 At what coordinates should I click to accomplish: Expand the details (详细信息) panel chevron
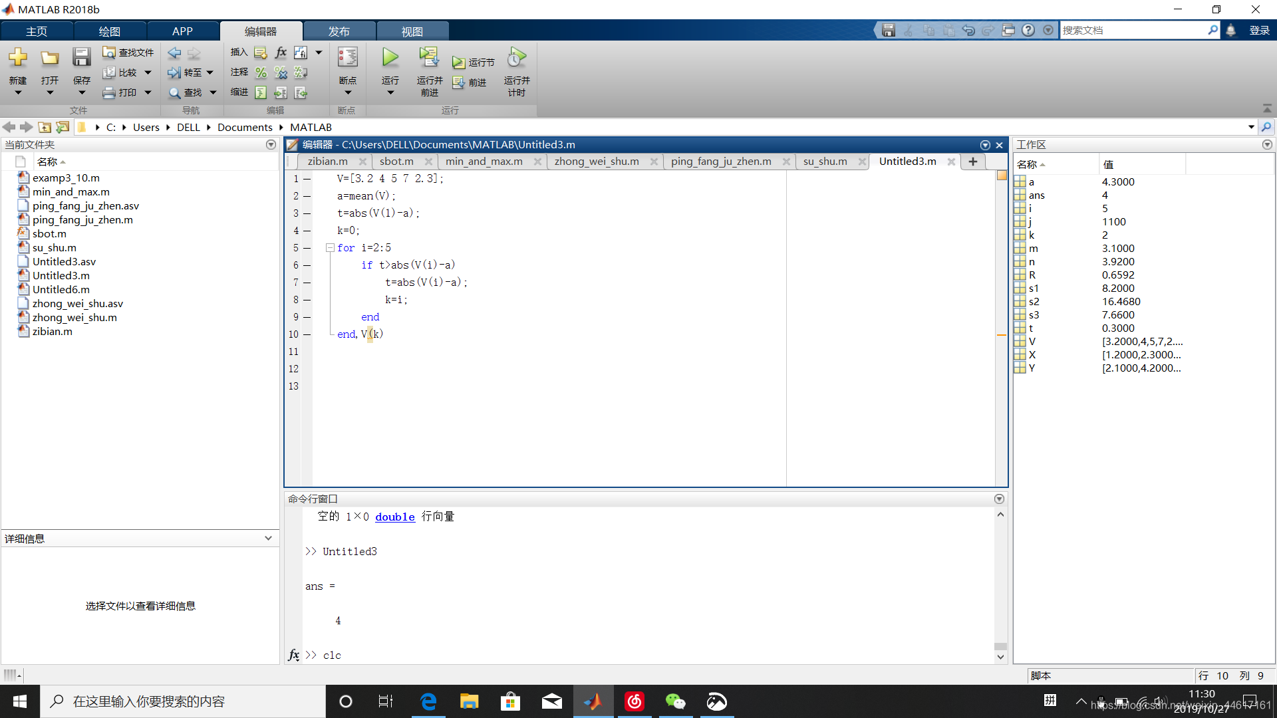(268, 538)
